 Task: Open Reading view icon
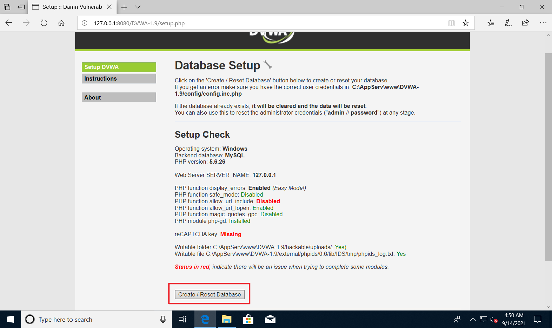(x=451, y=23)
